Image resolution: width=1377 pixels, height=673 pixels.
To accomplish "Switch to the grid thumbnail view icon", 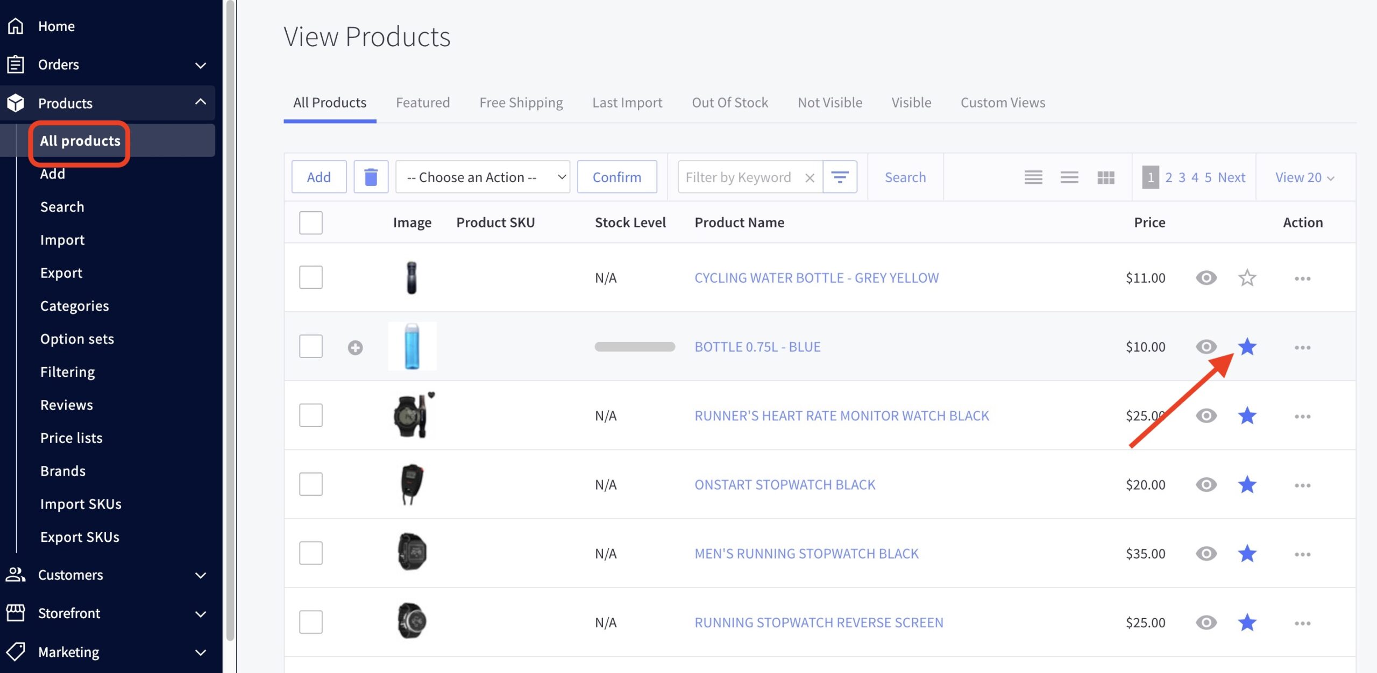I will pyautogui.click(x=1105, y=177).
